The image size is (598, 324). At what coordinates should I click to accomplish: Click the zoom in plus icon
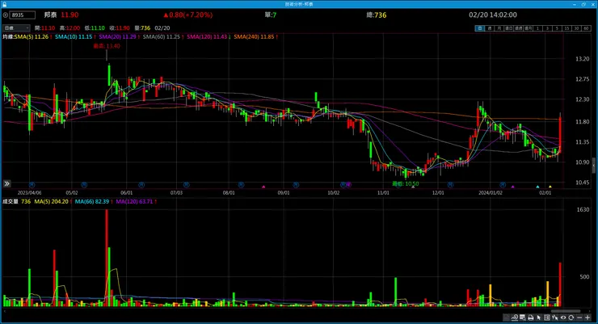[x=587, y=318]
